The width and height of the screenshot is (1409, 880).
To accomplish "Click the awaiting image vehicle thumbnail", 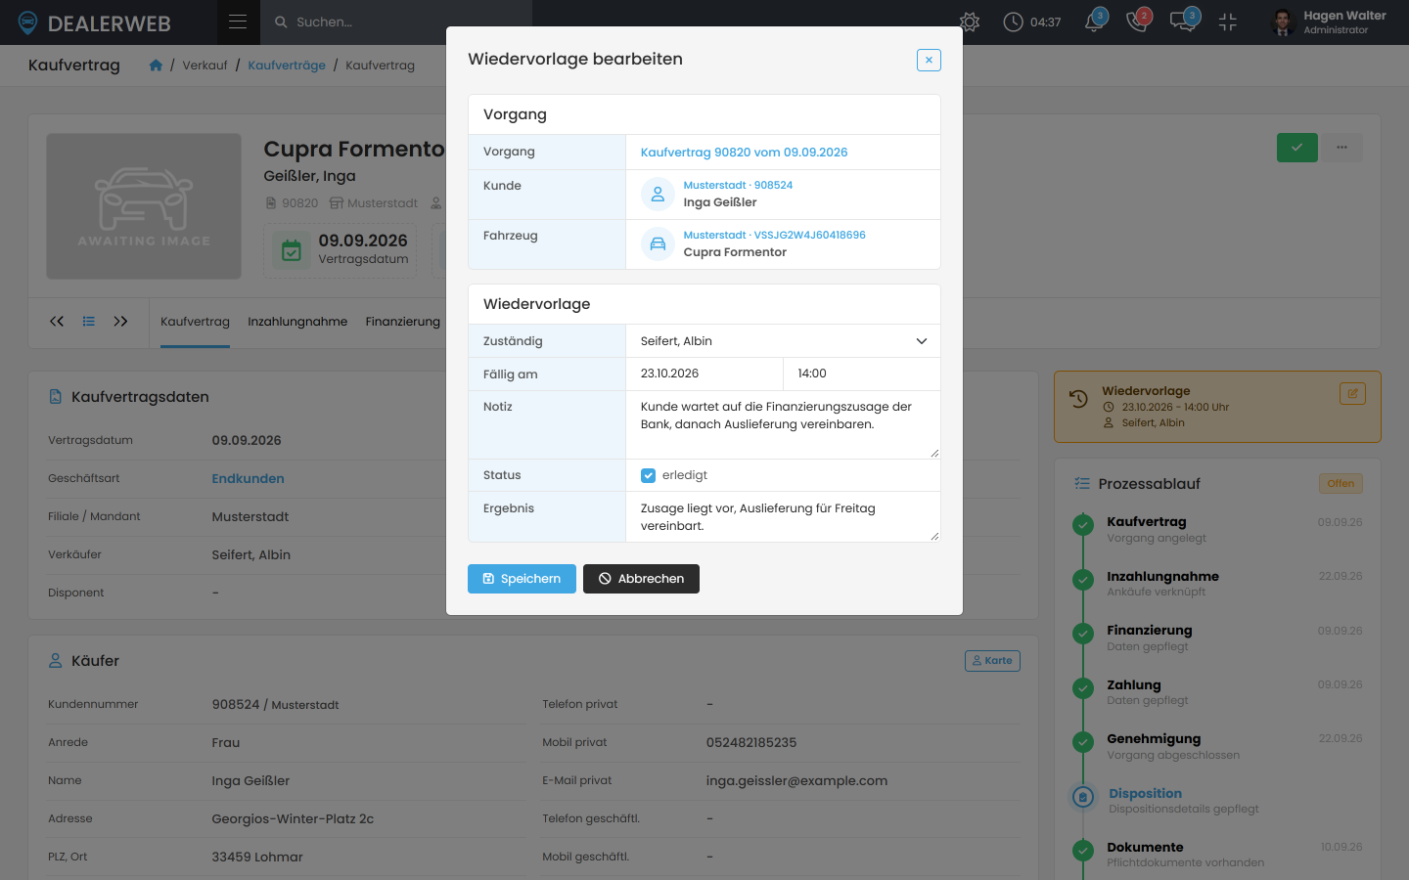I will (x=144, y=206).
